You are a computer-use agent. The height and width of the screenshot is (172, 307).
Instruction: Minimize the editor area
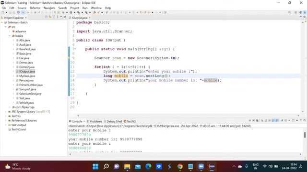pyautogui.click(x=301, y=17)
